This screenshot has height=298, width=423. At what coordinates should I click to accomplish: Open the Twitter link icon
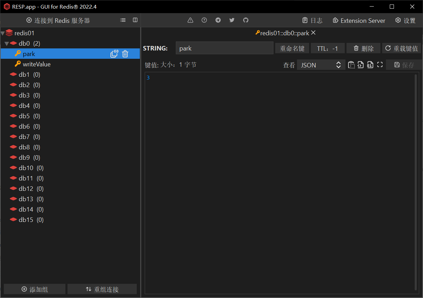click(x=232, y=20)
